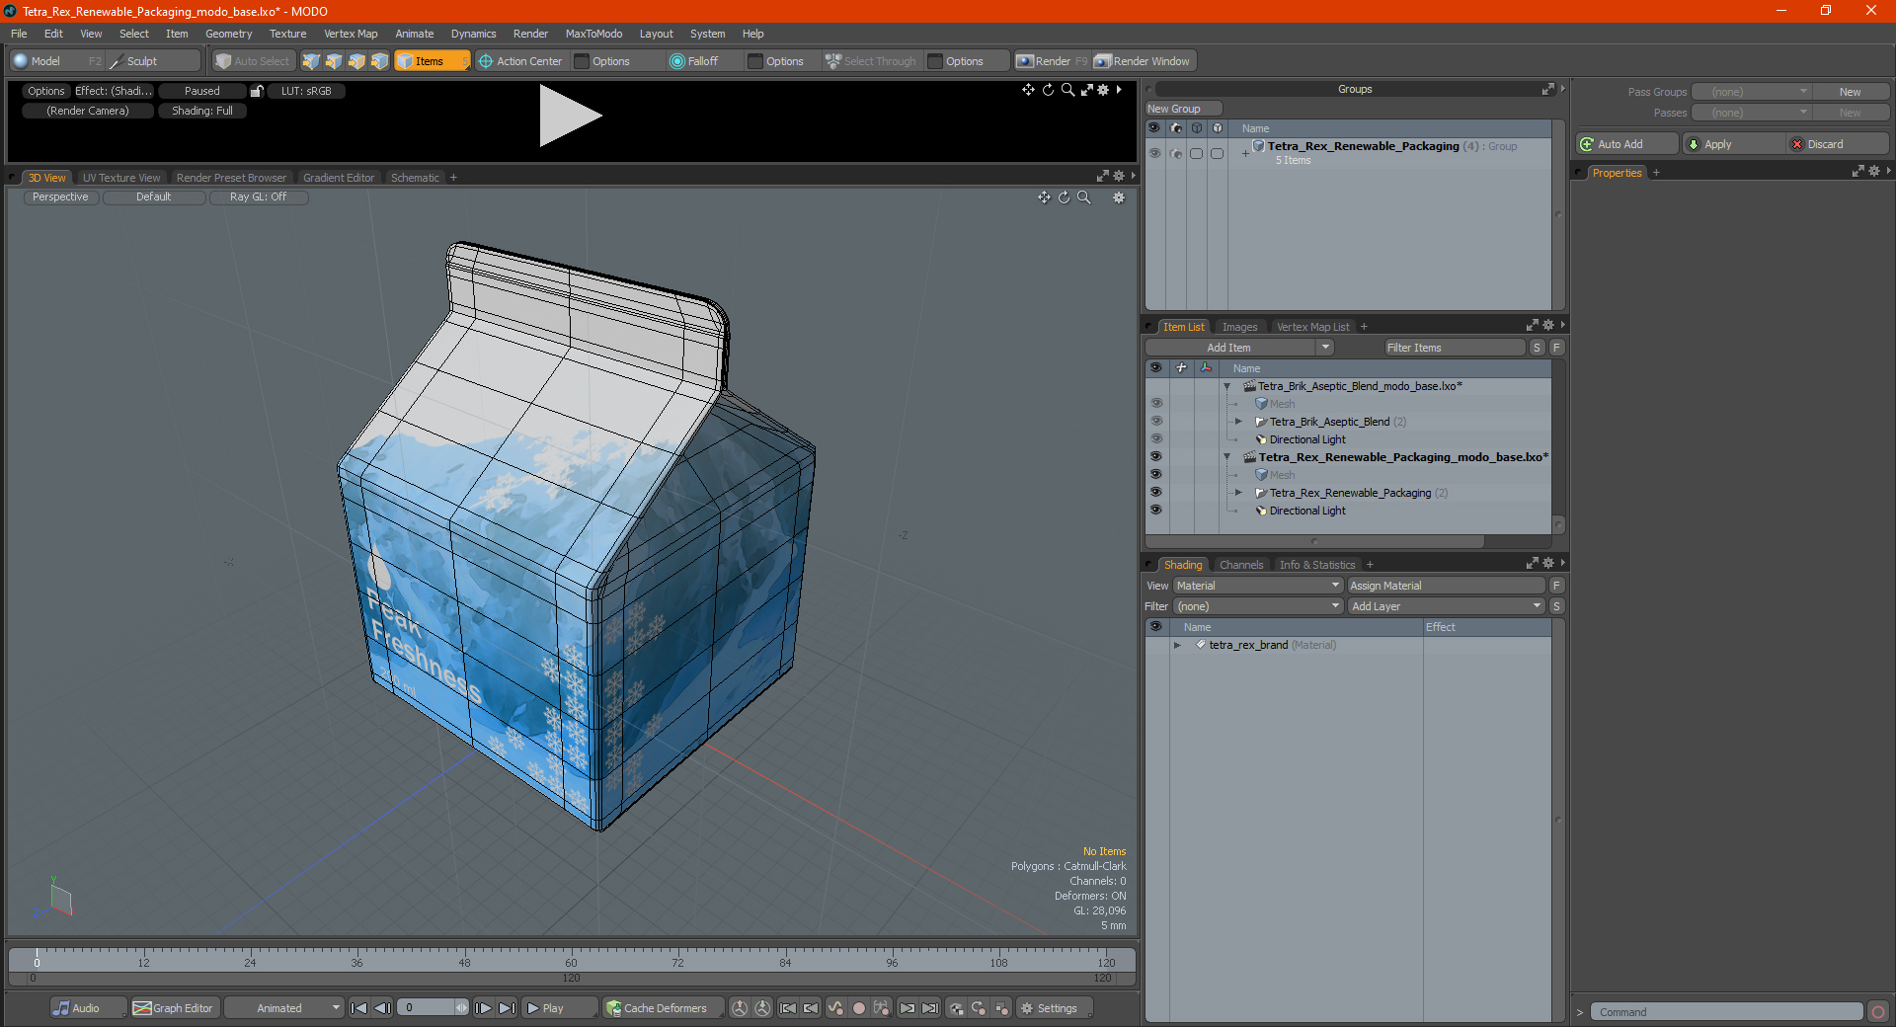Click Apply button
This screenshot has height=1027, width=1896.
(x=1733, y=144)
